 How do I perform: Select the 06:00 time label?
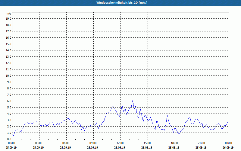(x=66, y=143)
